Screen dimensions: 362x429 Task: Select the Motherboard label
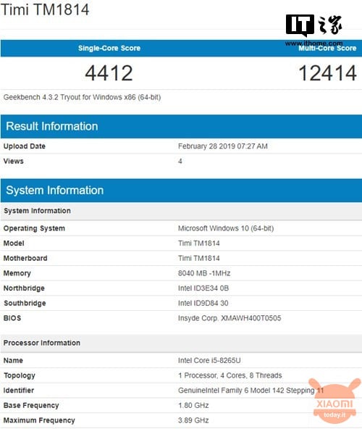tap(25, 258)
